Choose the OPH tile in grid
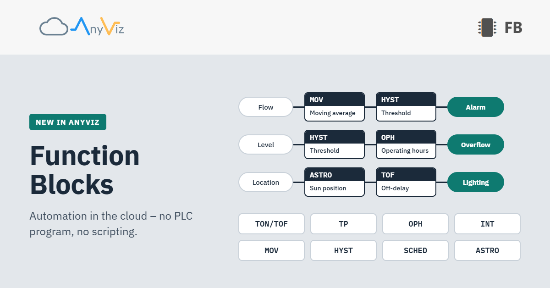The image size is (550, 288). (415, 224)
